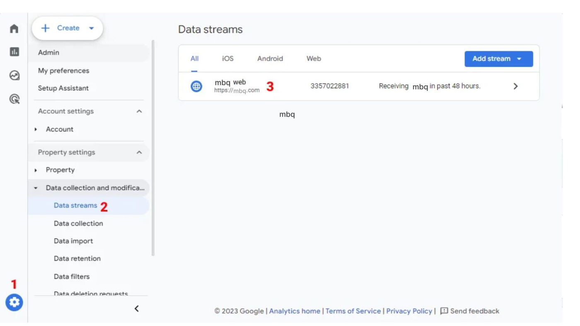
Task: Expand the Property tree item
Action: pos(36,170)
